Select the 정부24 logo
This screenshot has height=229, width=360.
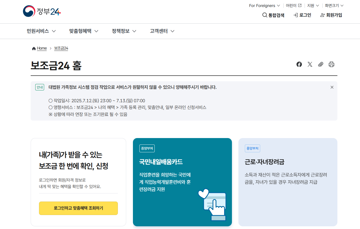click(42, 11)
